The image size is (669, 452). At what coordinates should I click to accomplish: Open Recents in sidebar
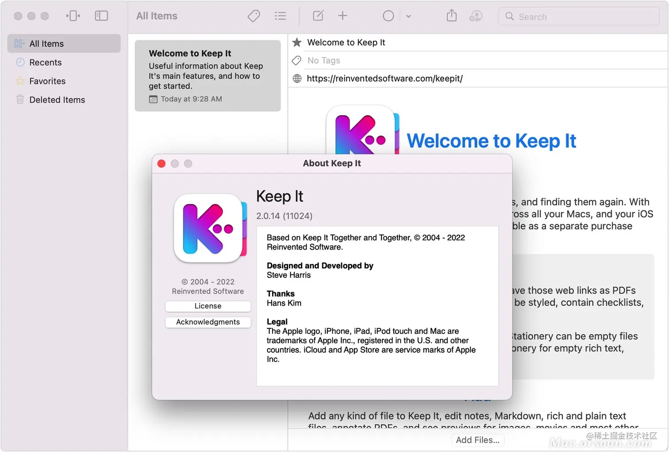[x=64, y=62]
